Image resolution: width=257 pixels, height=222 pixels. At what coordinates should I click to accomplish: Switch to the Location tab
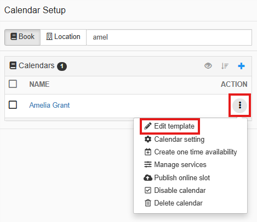pos(63,37)
